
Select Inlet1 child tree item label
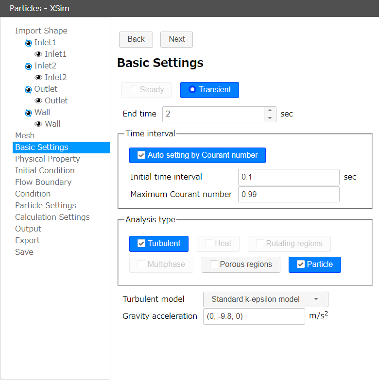pos(55,54)
